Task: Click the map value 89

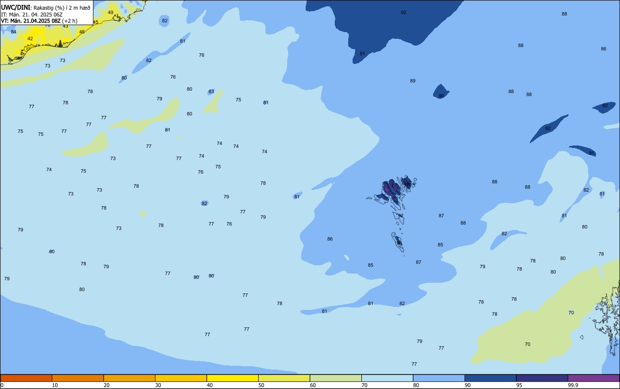Action: coord(413,81)
